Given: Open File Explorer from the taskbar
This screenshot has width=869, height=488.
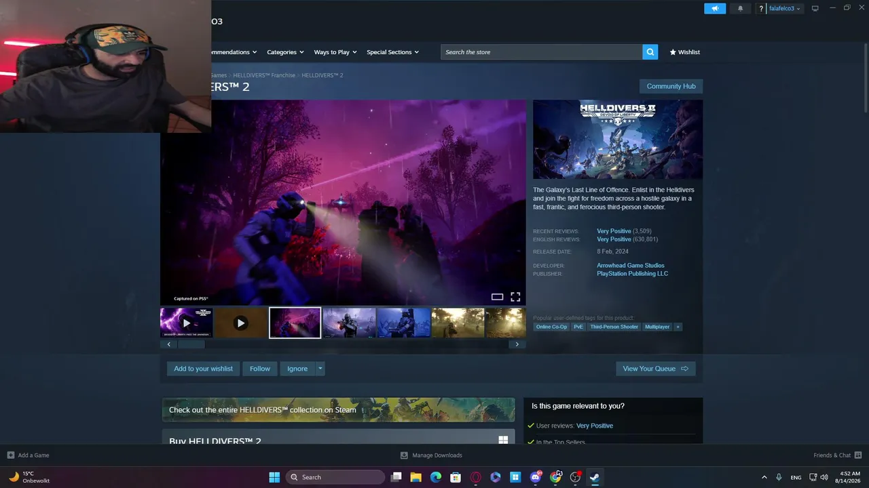Looking at the screenshot, I should 416,477.
